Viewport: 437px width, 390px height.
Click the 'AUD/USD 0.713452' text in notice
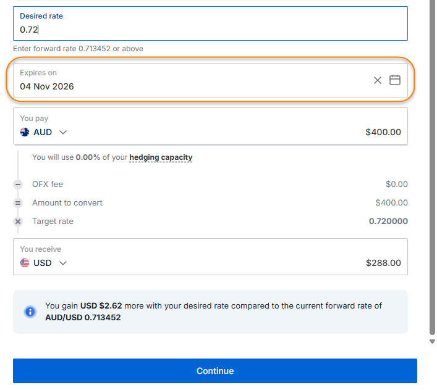[83, 317]
